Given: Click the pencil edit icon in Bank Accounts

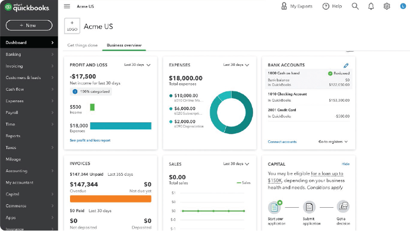Looking at the screenshot, I should click(x=346, y=65).
